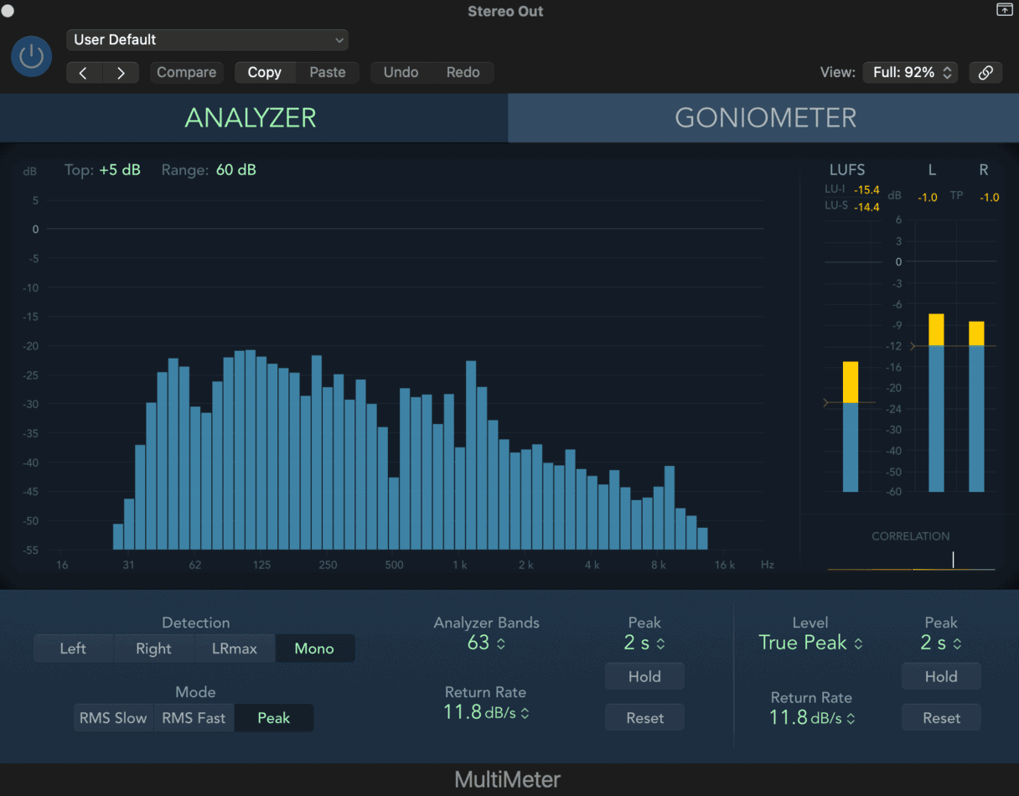This screenshot has width=1019, height=796.
Task: Click the R channel level meter
Action: tap(976, 407)
